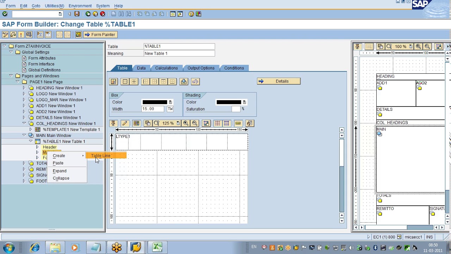Open the Utilities(M) menu
This screenshot has height=254, width=451.
tap(54, 6)
